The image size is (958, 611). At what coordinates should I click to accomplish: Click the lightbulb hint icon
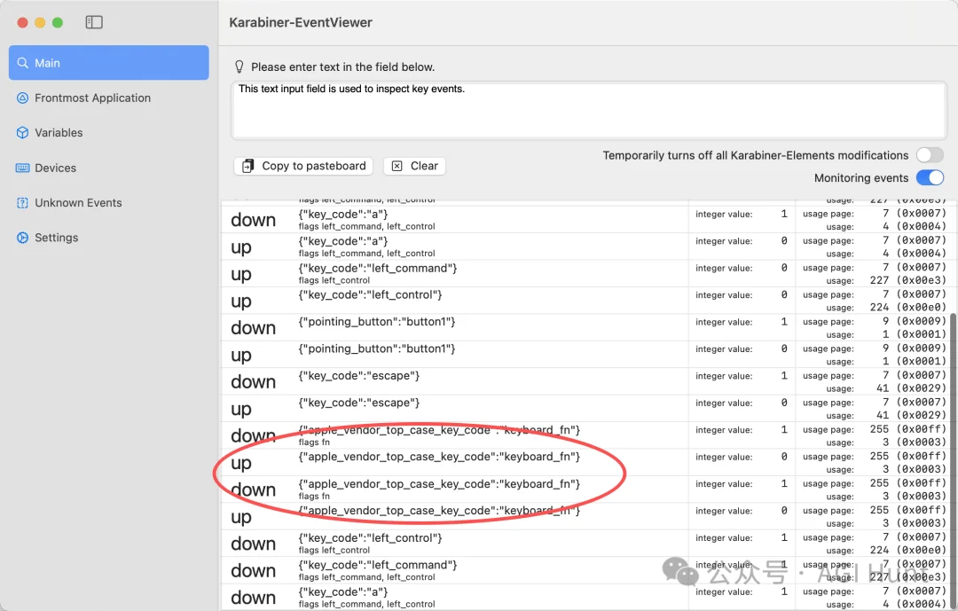[239, 67]
